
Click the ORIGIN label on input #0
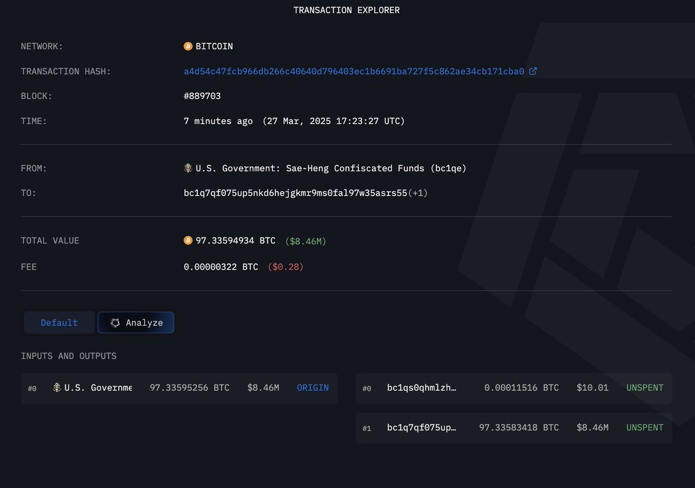coord(313,388)
